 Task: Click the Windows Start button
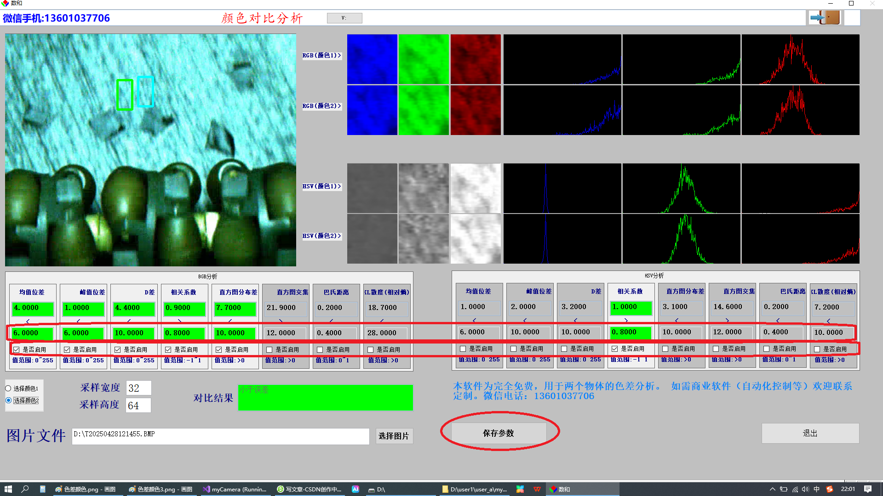point(8,489)
